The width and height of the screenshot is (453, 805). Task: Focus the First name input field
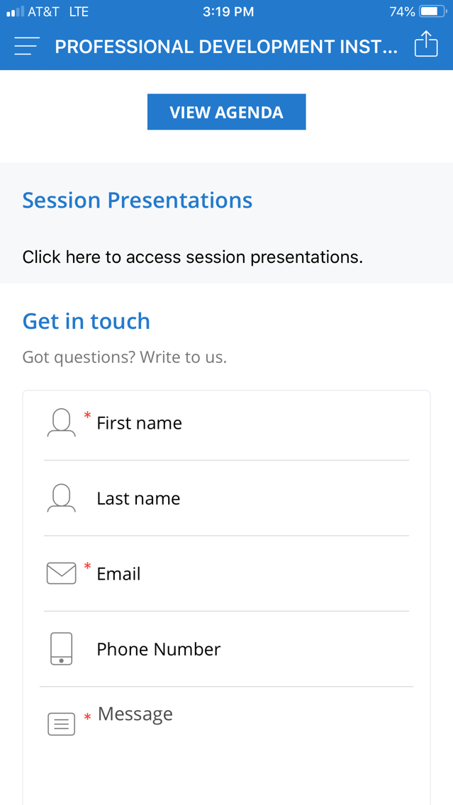point(227,423)
